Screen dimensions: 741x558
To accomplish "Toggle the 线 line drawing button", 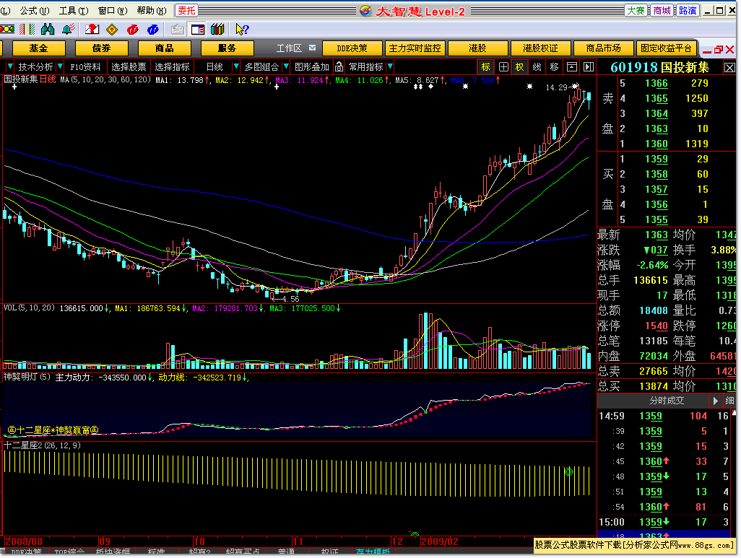I will [537, 66].
